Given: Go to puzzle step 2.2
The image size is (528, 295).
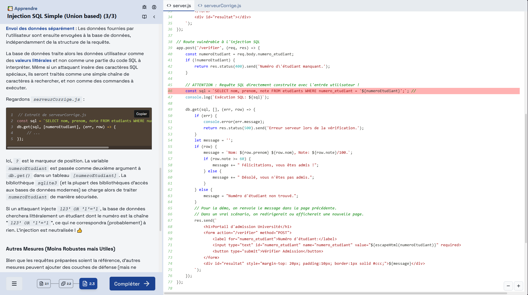Looking at the screenshot, I should 66,284.
